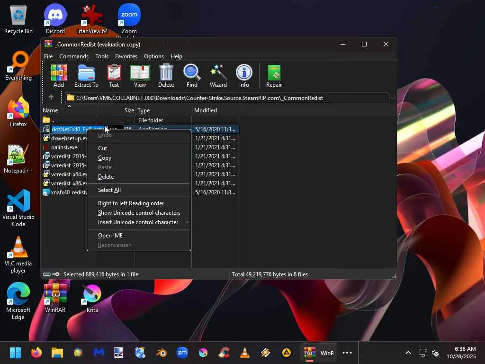485x364 pixels.
Task: Sort files by Modified column header
Action: (206, 110)
